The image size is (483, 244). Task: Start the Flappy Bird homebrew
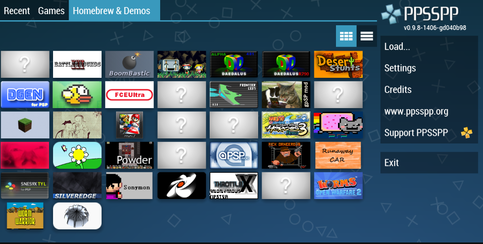click(77, 94)
